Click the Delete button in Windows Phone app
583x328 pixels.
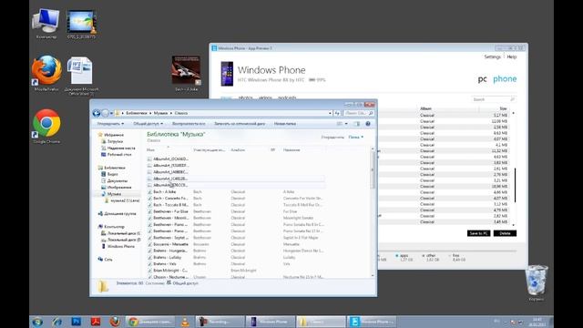(505, 233)
